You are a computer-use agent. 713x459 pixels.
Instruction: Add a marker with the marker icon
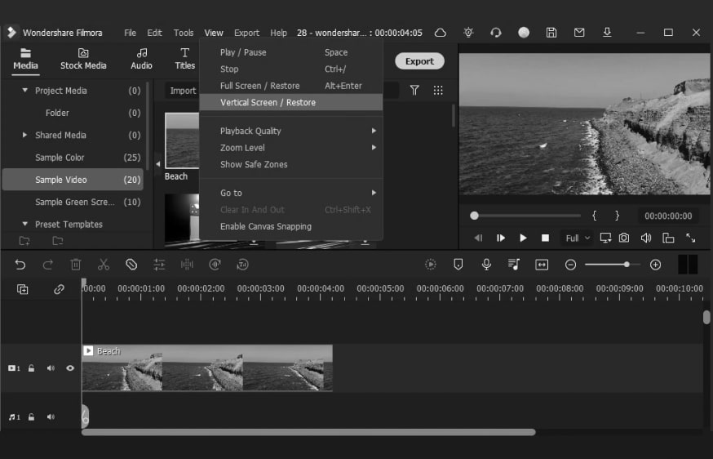click(x=458, y=265)
